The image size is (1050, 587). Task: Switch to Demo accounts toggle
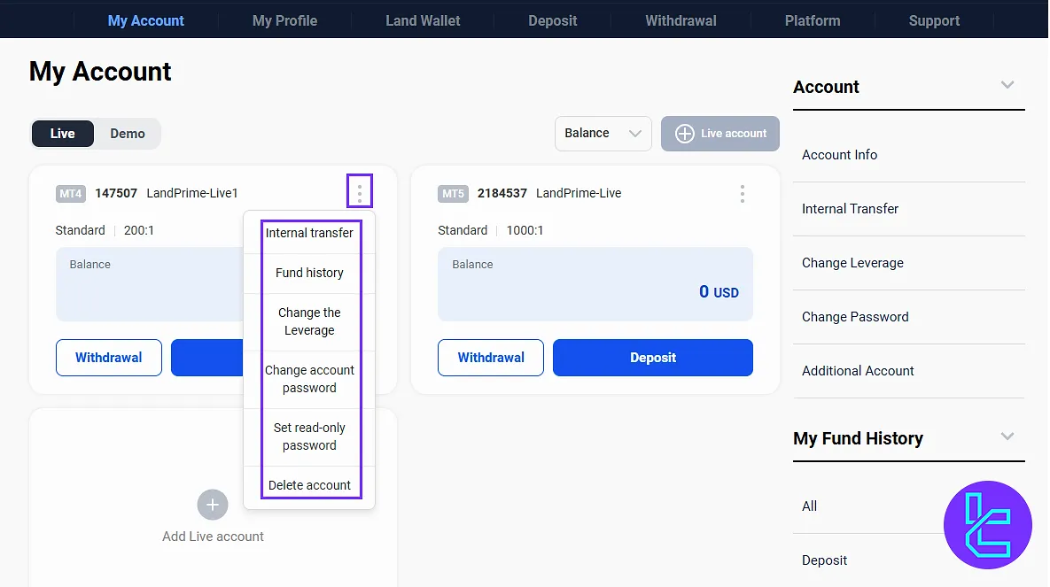[x=128, y=134]
